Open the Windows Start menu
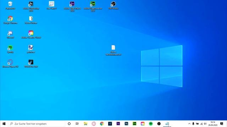This screenshot has height=127, width=227. [x=4, y=124]
